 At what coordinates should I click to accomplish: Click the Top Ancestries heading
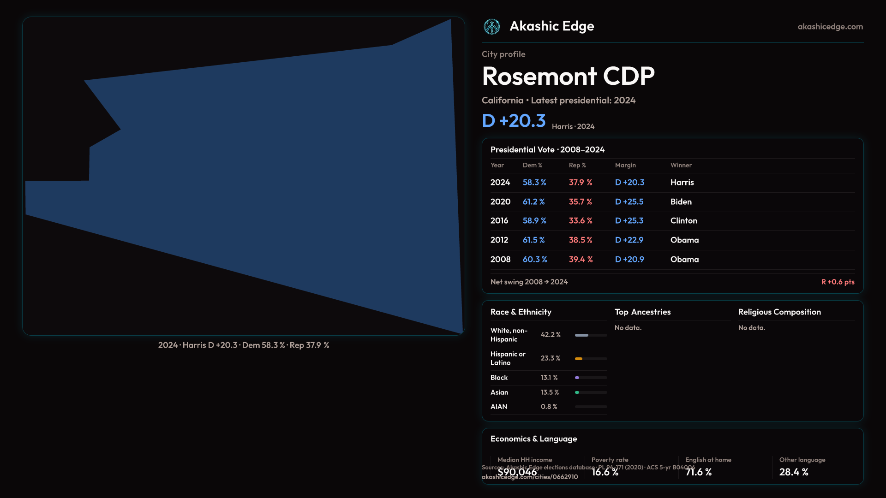click(642, 312)
